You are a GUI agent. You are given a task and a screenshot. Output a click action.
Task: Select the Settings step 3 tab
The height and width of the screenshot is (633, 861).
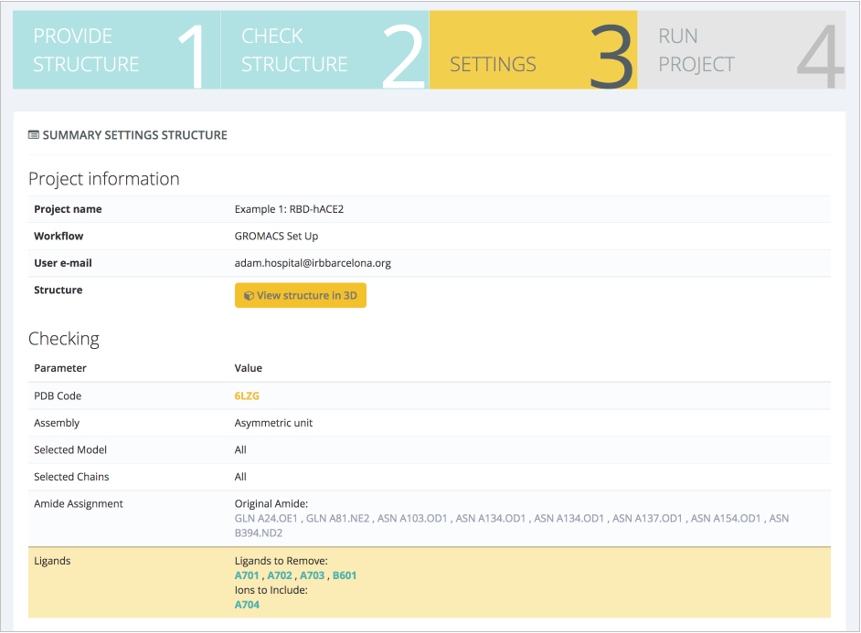[533, 50]
